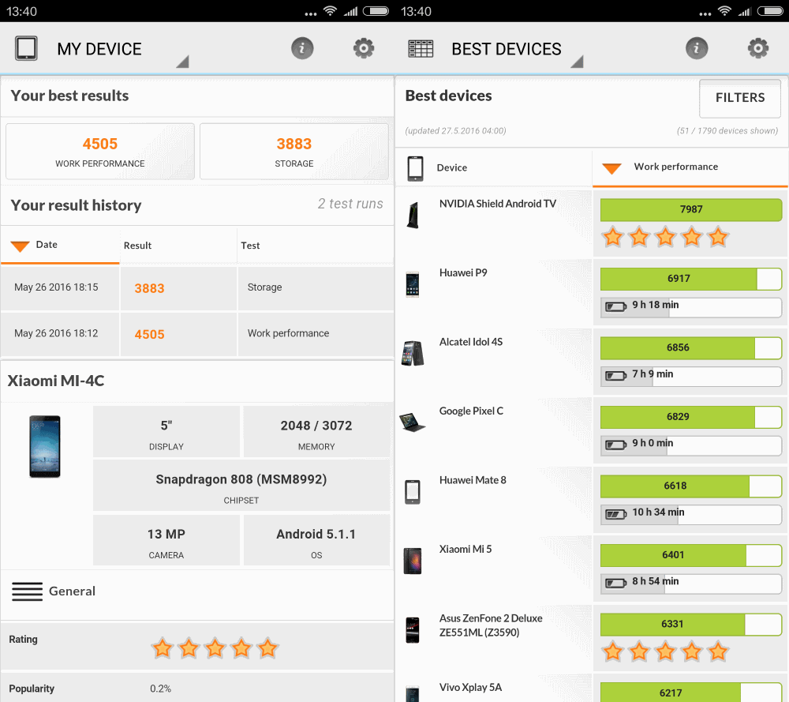Expand the BEST DEVICES dropdown menu
The width and height of the screenshot is (789, 702).
[578, 62]
